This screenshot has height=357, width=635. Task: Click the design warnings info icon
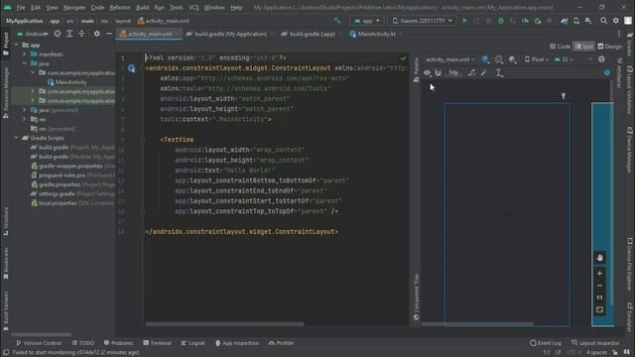pos(601,59)
